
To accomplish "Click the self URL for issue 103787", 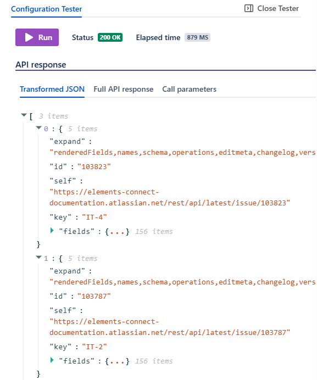I will pyautogui.click(x=170, y=327).
